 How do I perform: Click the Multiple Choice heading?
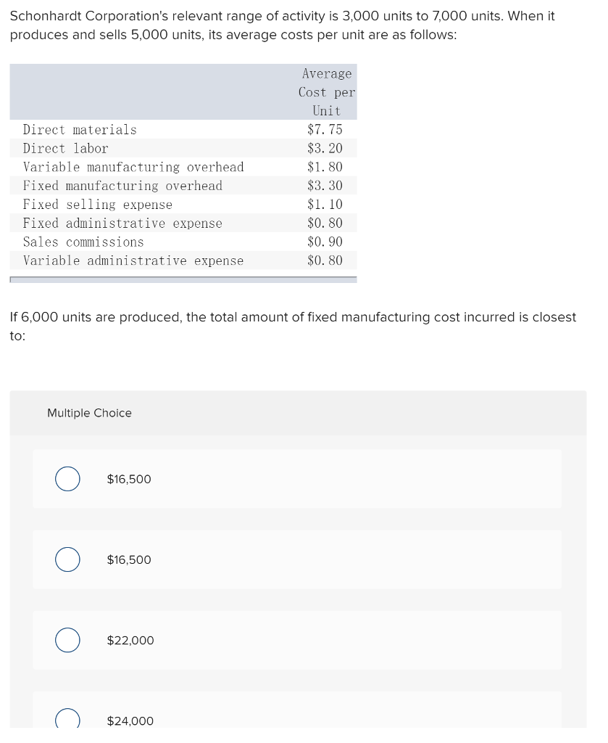[x=89, y=413]
